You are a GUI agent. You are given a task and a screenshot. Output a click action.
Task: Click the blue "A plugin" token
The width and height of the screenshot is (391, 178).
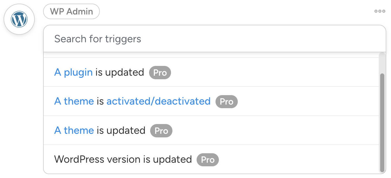point(73,72)
